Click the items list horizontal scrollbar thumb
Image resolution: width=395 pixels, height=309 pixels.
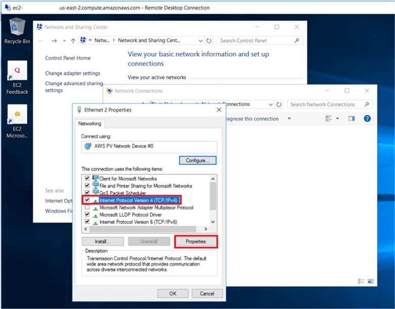tap(143, 229)
